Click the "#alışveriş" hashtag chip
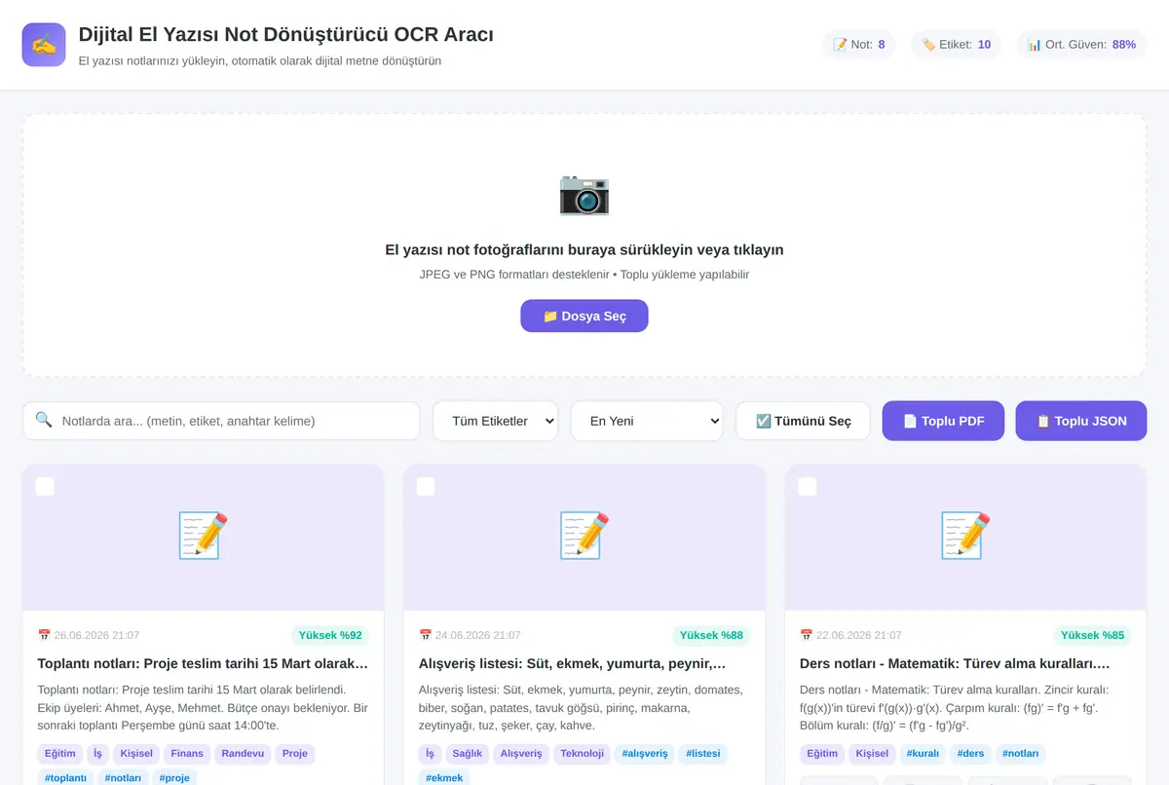 tap(645, 754)
